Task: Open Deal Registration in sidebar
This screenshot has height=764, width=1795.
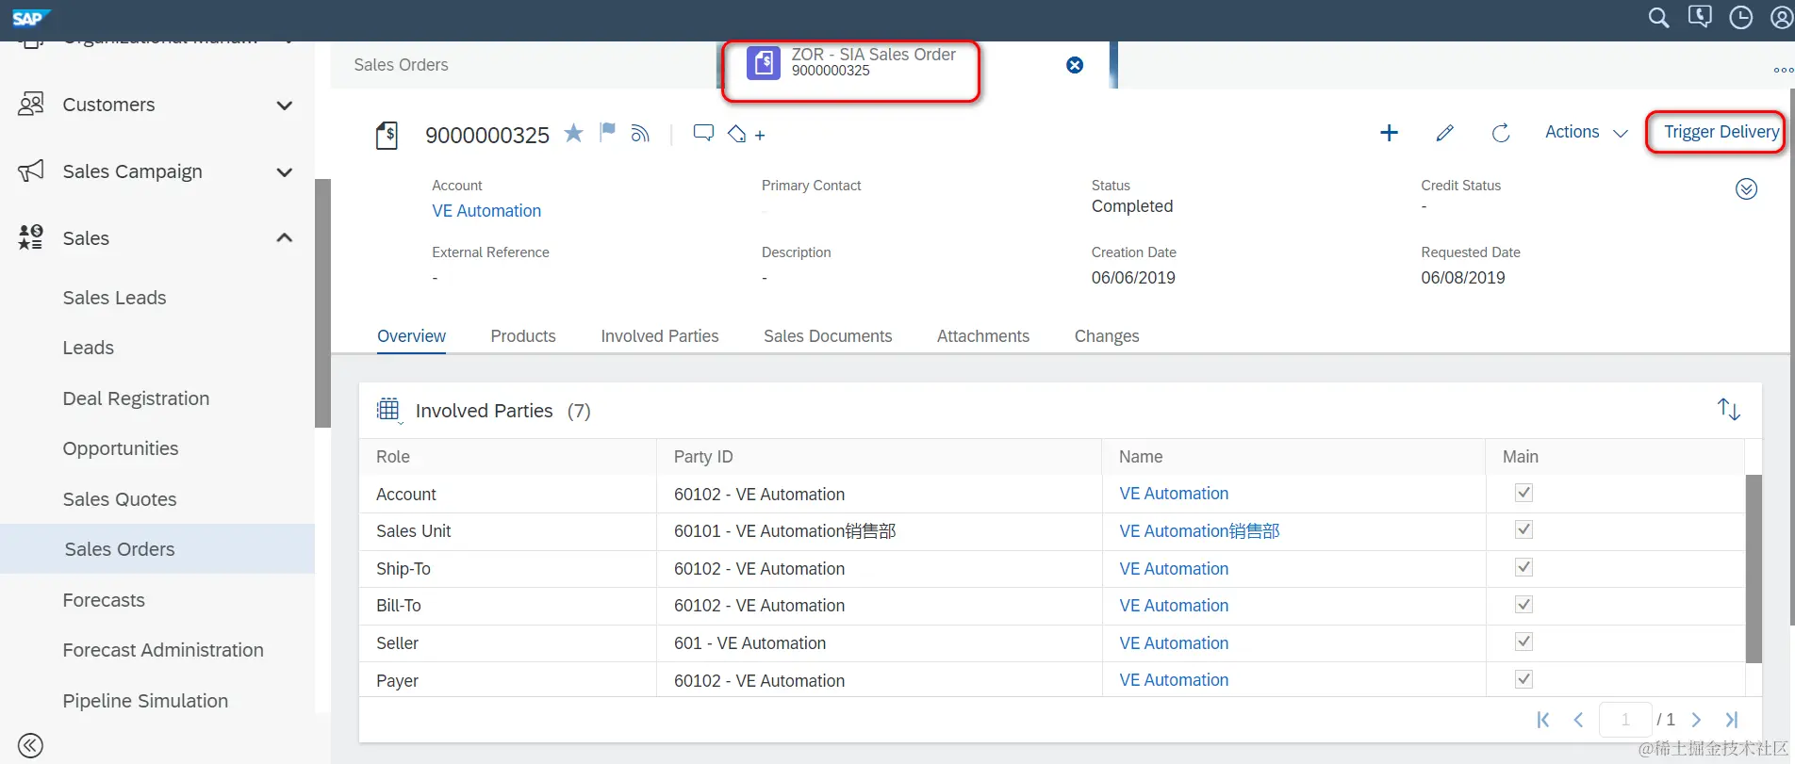Action: click(136, 398)
